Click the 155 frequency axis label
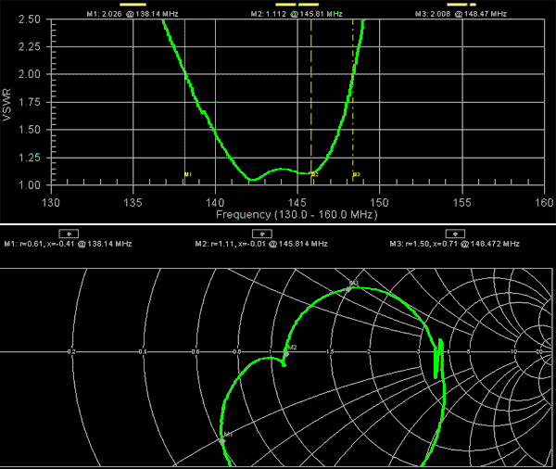This screenshot has height=469, width=556. [462, 203]
